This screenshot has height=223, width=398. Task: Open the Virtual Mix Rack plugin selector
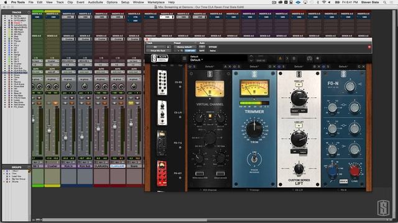(x=158, y=51)
